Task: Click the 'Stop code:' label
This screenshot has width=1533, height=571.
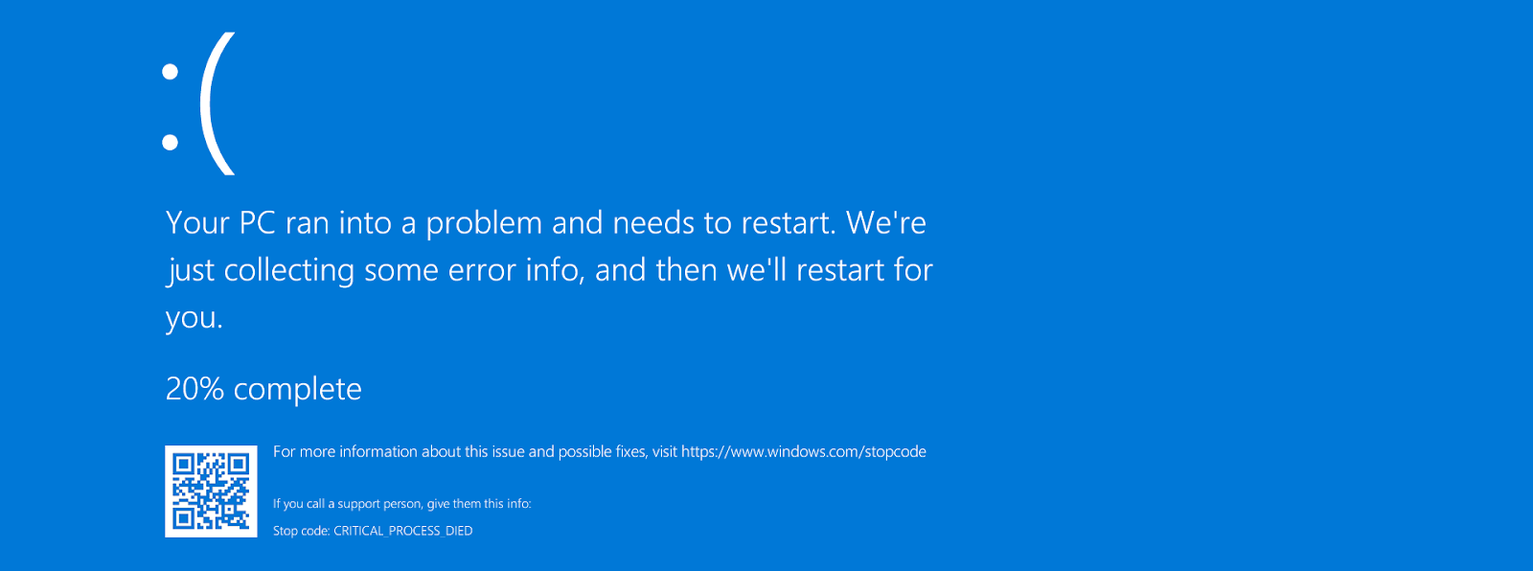Action: tap(302, 531)
